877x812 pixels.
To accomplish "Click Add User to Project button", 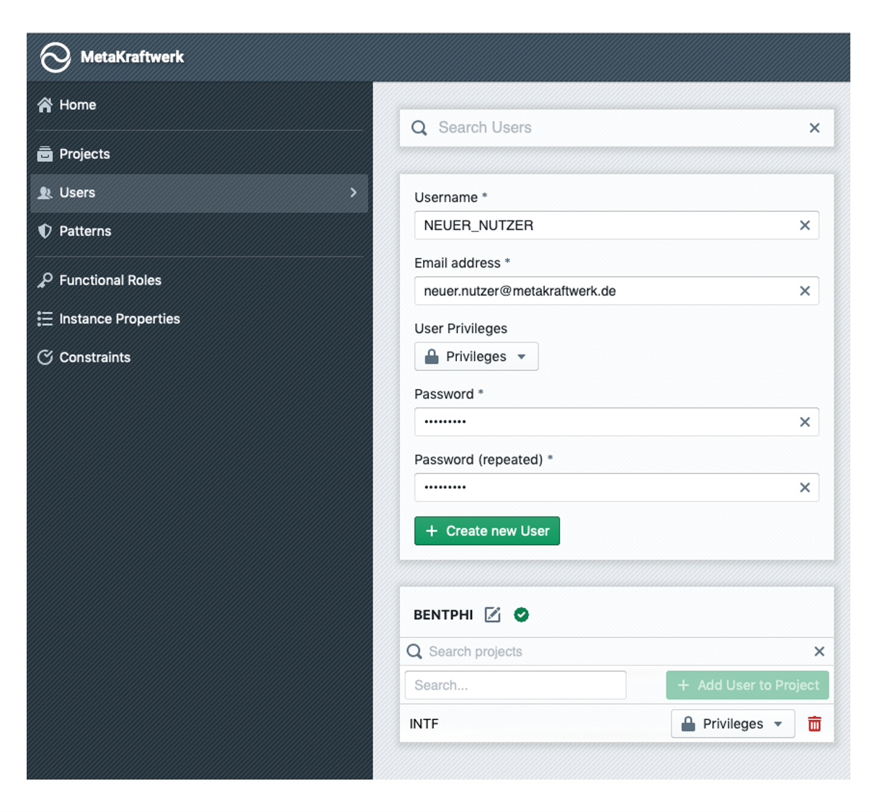I will pos(747,685).
